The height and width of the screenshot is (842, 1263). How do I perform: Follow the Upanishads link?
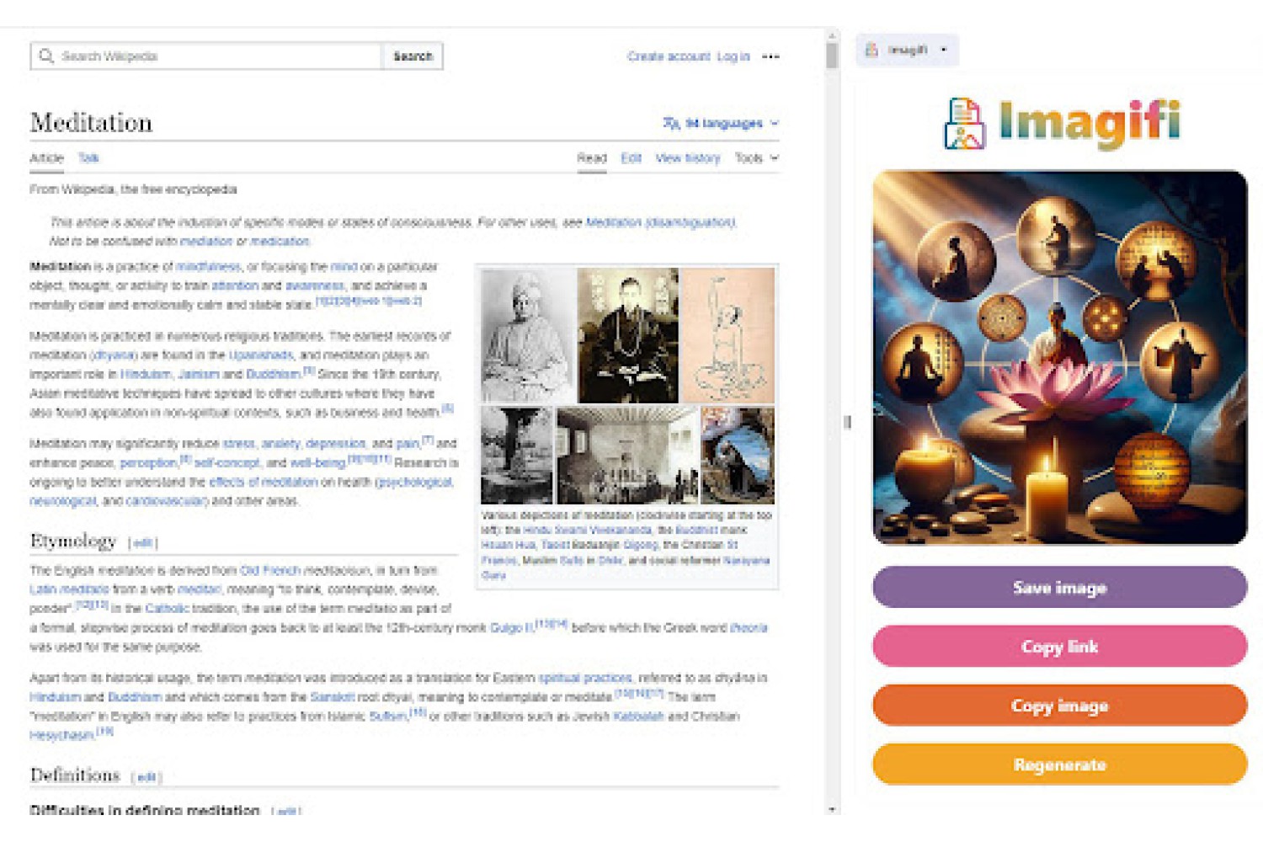[x=261, y=354]
